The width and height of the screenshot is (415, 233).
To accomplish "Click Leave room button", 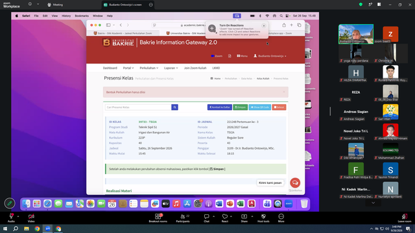I will (x=405, y=218).
